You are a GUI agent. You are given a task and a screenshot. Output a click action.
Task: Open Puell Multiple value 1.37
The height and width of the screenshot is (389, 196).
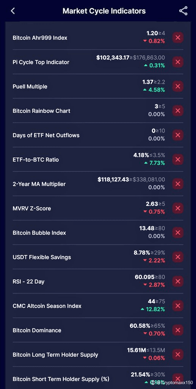point(148,82)
